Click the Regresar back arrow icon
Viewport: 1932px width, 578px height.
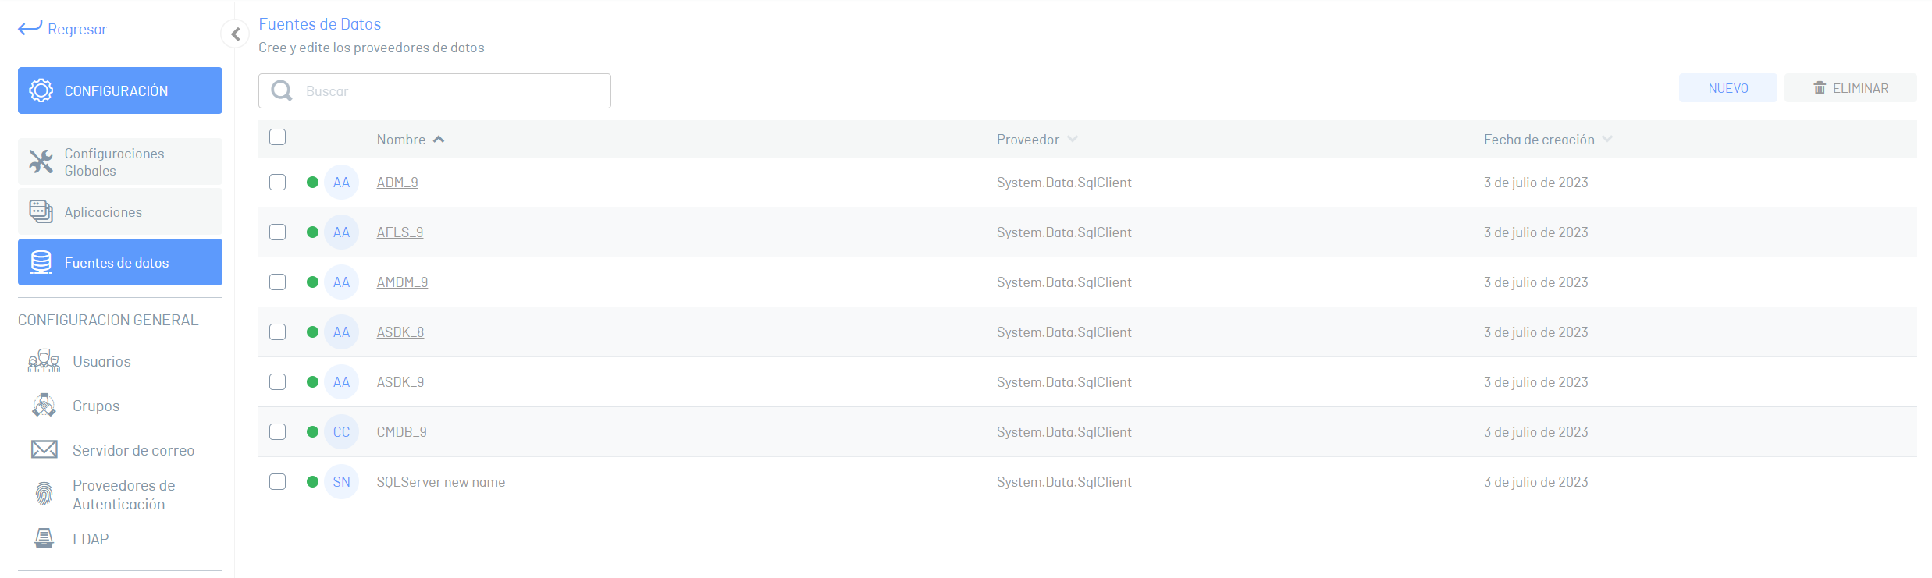30,28
